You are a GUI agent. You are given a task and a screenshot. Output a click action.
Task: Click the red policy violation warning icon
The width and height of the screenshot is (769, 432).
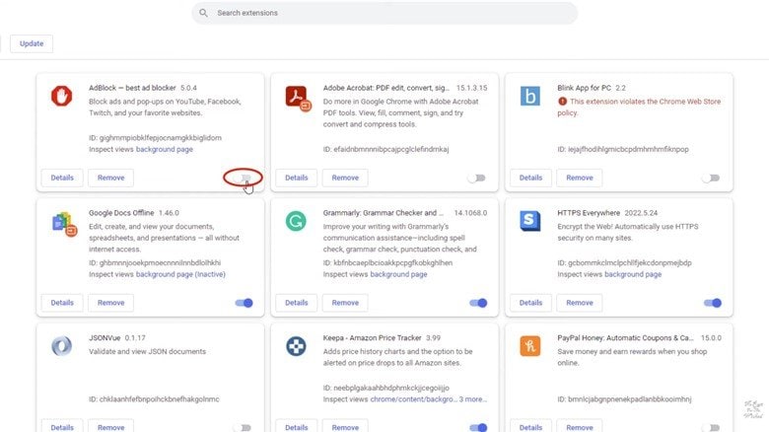(x=562, y=102)
